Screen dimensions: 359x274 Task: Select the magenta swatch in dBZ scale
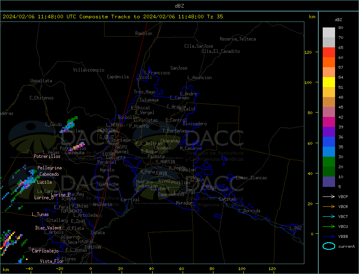pos(329,122)
